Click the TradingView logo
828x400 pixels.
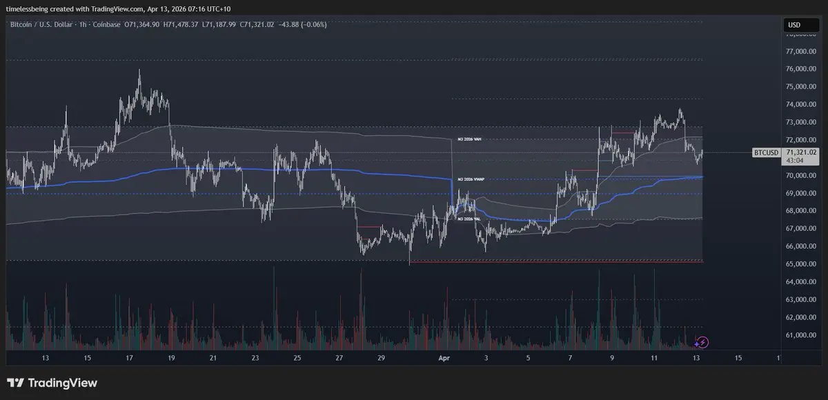[52, 383]
